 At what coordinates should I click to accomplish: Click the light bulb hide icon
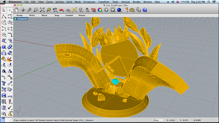pyautogui.click(x=81, y=10)
